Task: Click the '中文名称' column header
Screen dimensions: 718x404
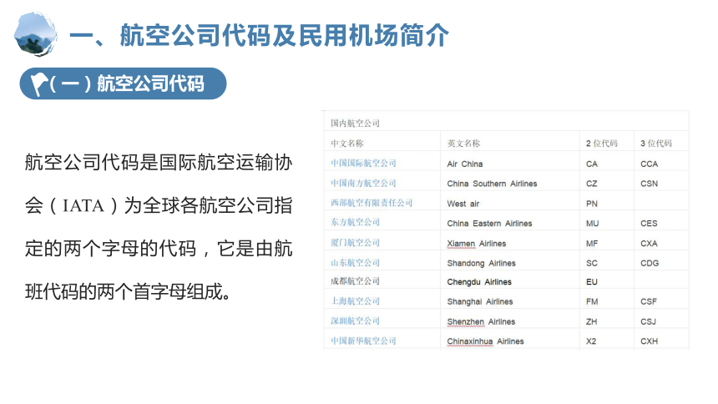Action: click(x=347, y=144)
